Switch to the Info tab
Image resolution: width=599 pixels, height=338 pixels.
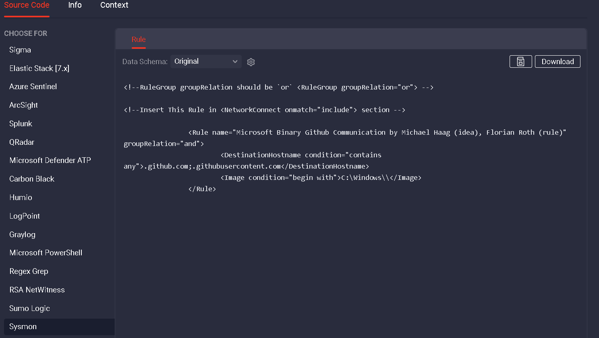click(x=75, y=5)
